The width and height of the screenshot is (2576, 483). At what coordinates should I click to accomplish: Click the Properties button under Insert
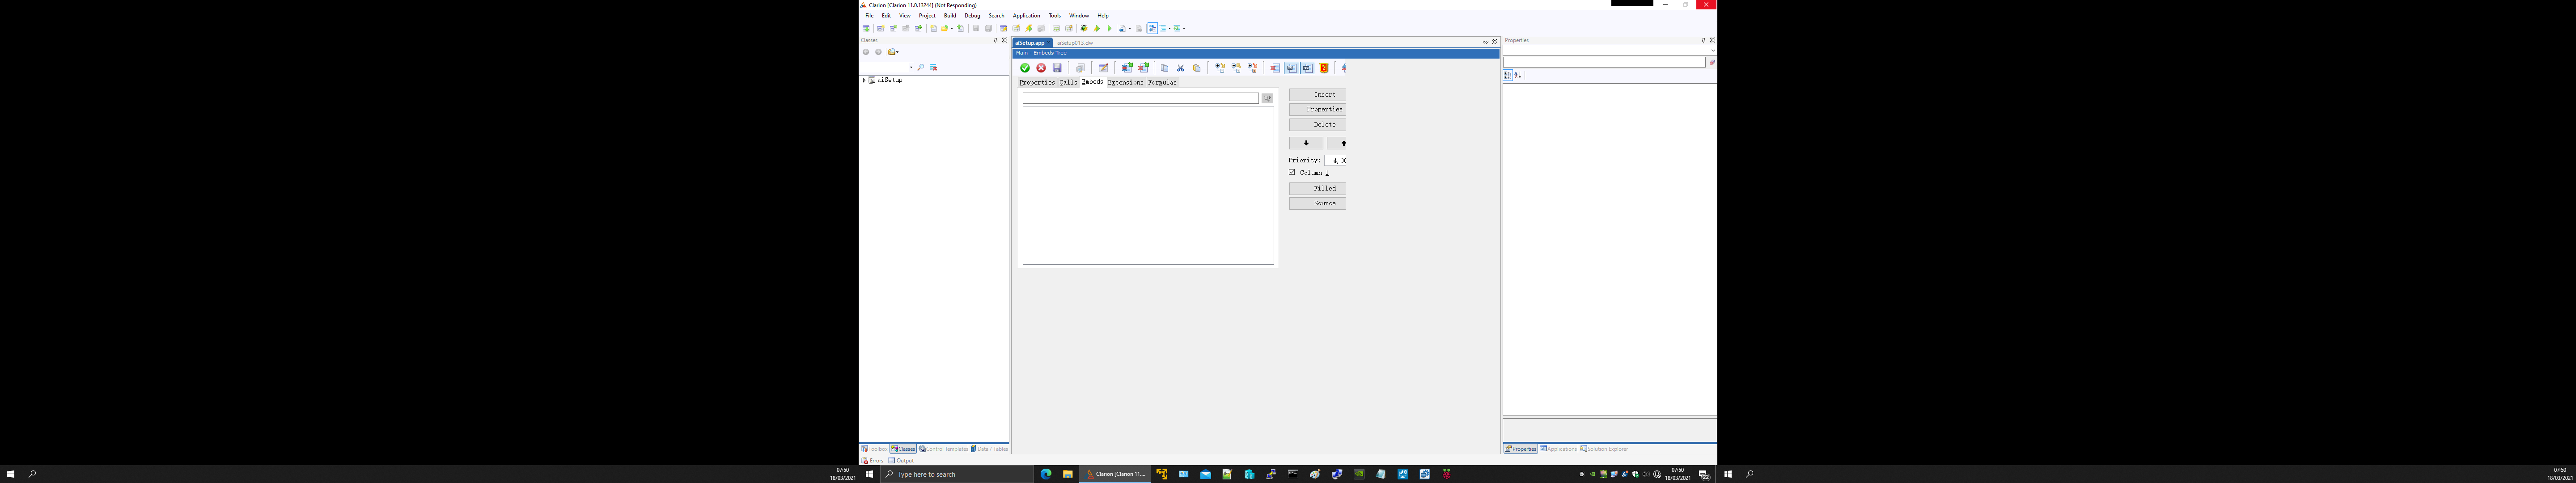coord(1317,109)
